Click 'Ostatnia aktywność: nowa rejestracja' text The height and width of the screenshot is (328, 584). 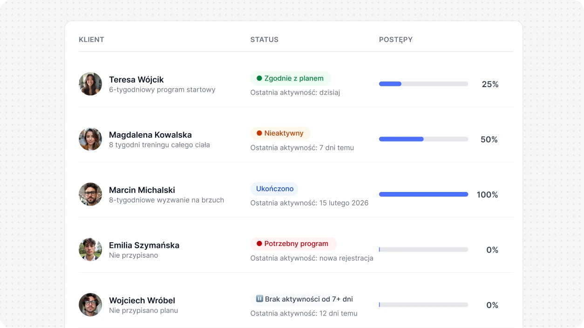pyautogui.click(x=312, y=258)
